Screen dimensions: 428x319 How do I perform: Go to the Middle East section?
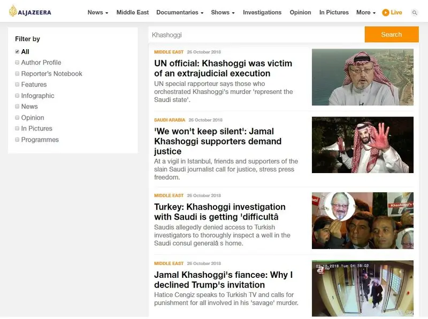(132, 12)
